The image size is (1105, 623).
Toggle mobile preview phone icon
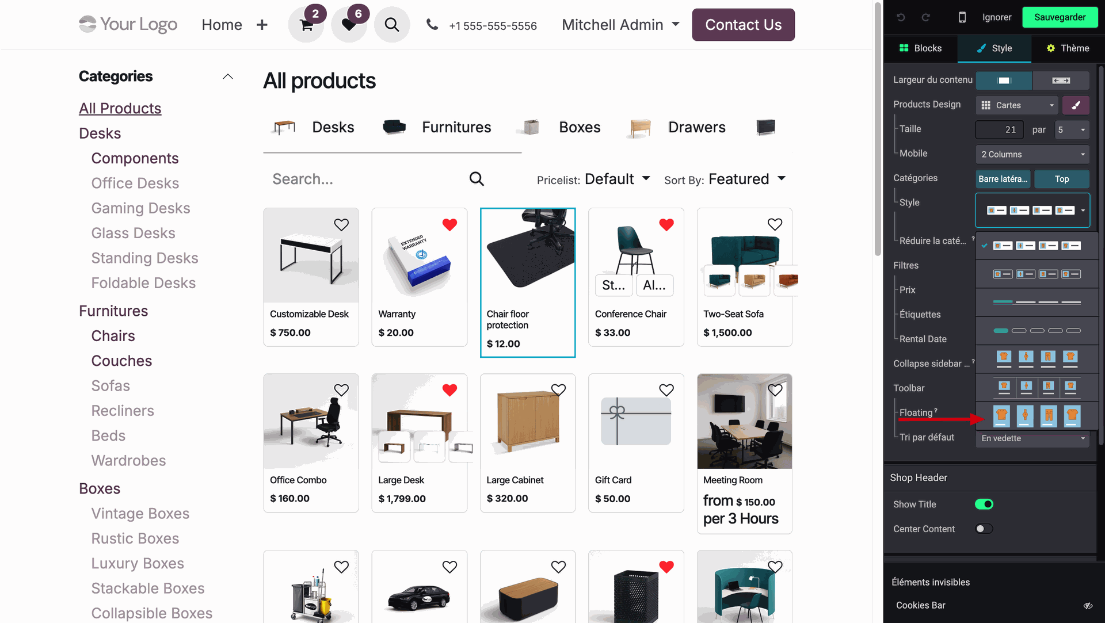pyautogui.click(x=962, y=17)
